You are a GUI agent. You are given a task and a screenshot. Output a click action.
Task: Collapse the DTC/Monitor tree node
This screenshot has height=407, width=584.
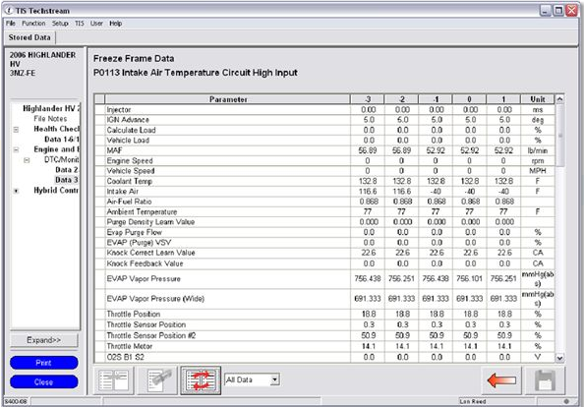pos(27,160)
